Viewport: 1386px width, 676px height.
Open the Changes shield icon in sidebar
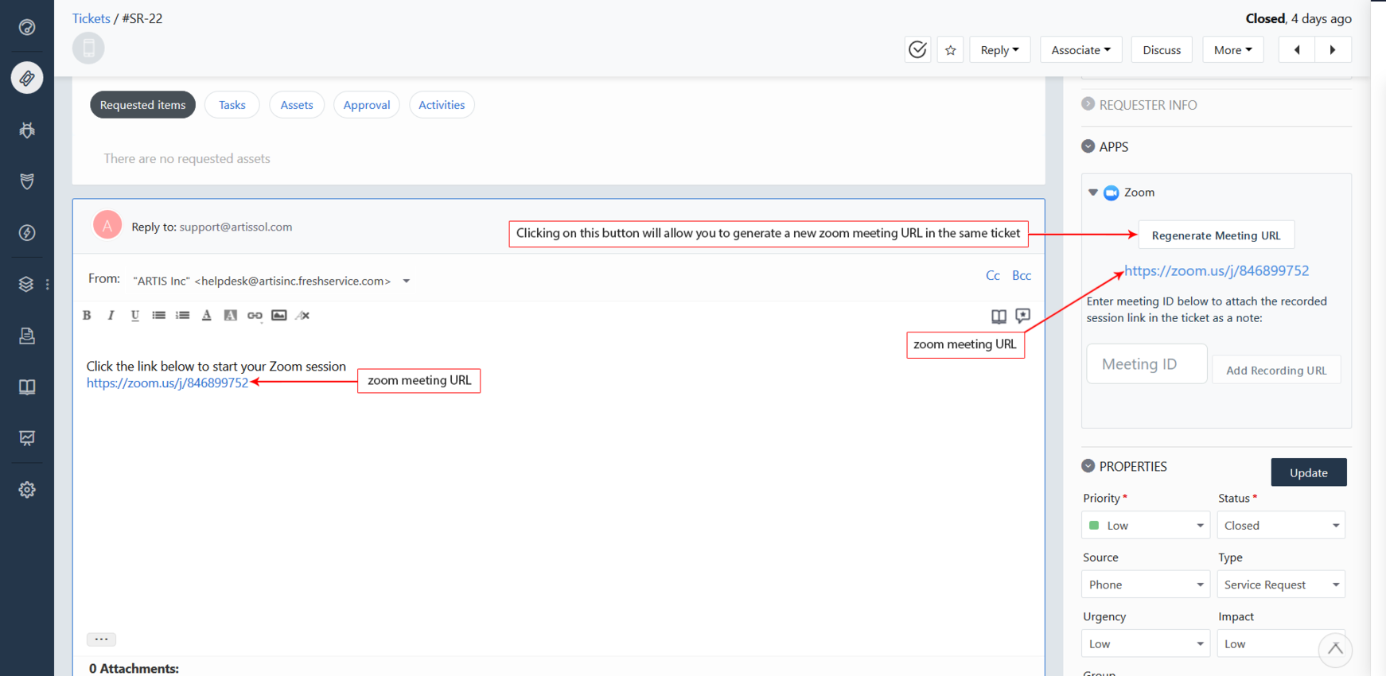click(x=27, y=181)
